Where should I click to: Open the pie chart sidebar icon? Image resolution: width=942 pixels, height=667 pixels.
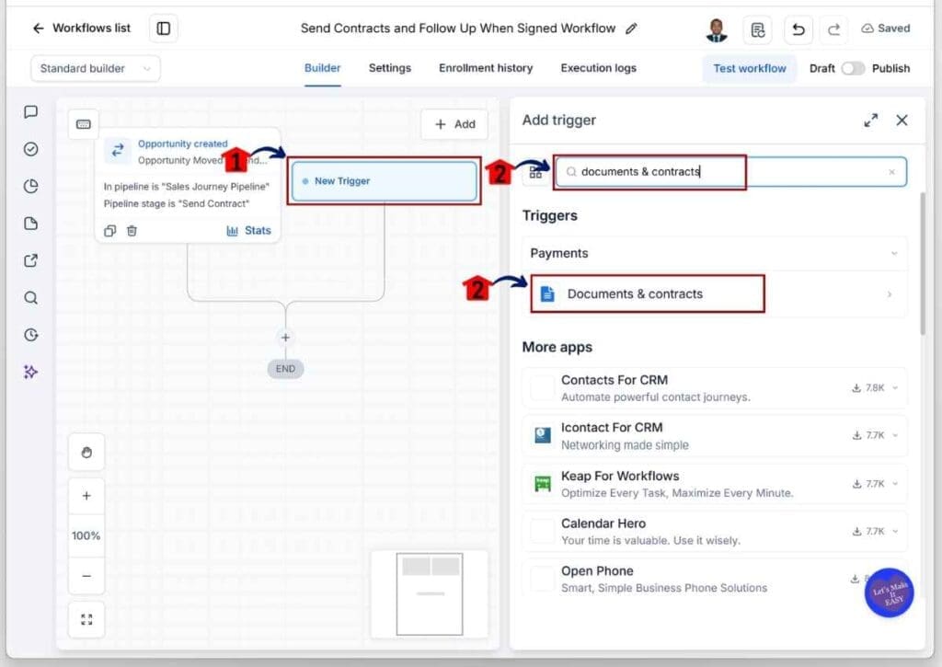tap(30, 186)
